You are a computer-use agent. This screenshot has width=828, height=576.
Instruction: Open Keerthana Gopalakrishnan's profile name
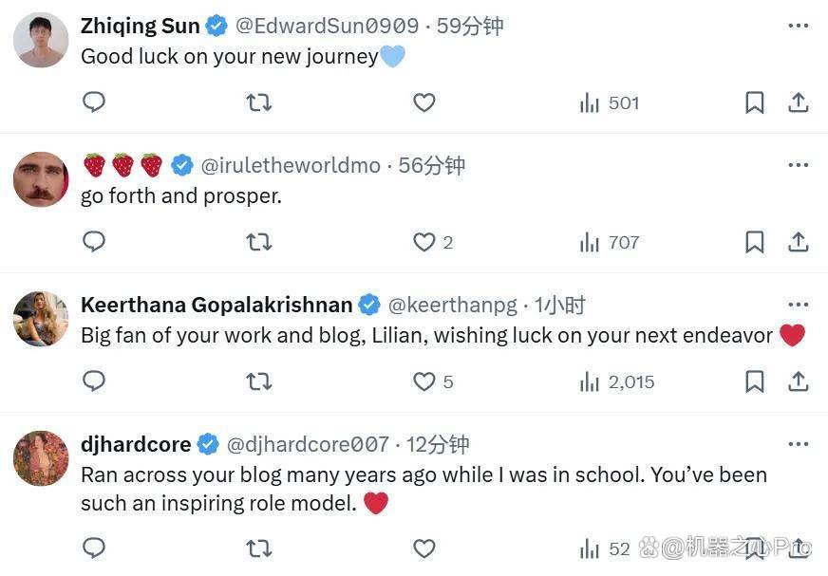click(216, 305)
